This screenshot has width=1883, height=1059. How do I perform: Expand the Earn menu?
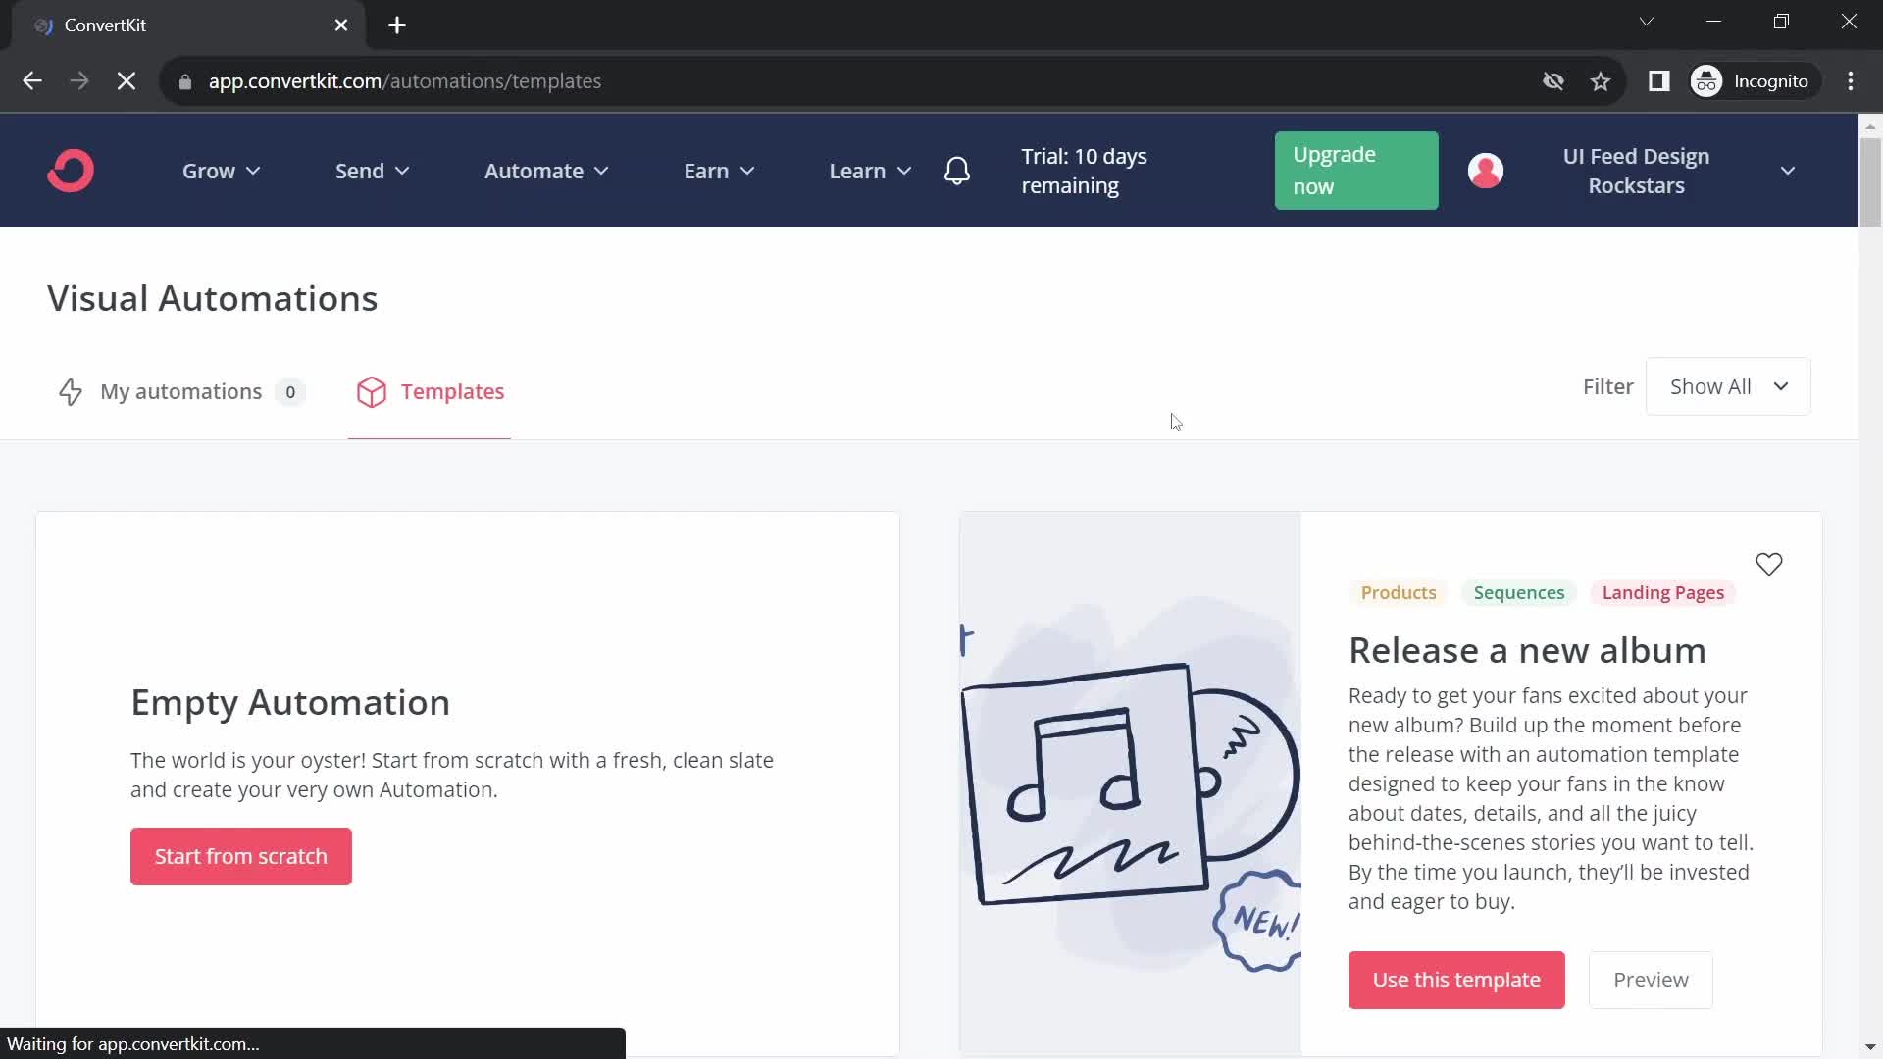[720, 171]
